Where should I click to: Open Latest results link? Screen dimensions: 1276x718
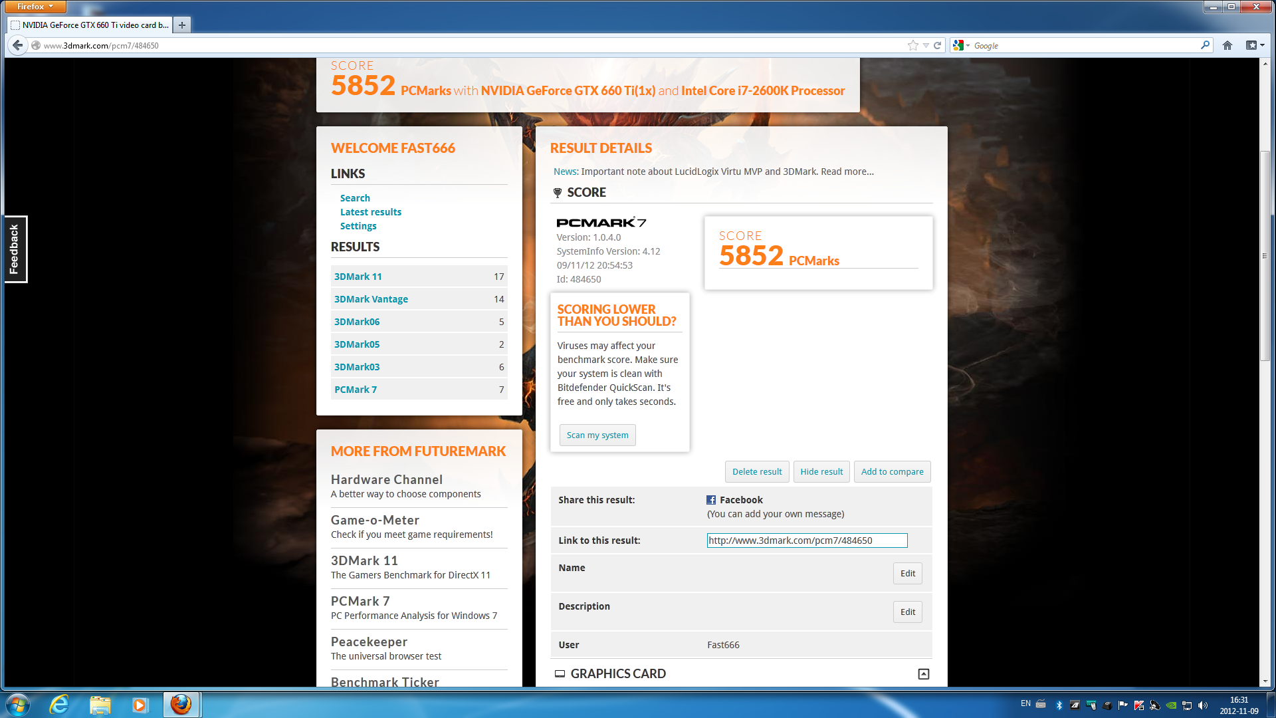pyautogui.click(x=371, y=212)
